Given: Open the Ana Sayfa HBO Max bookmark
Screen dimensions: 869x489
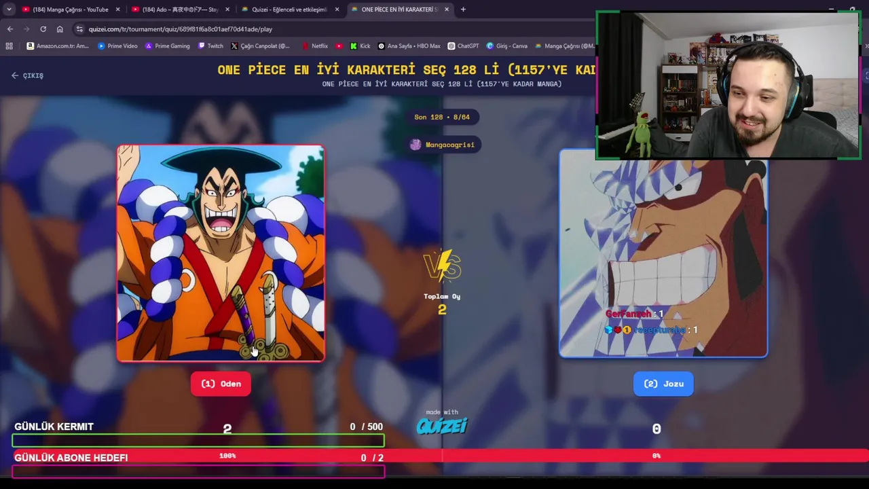Looking at the screenshot, I should [409, 46].
